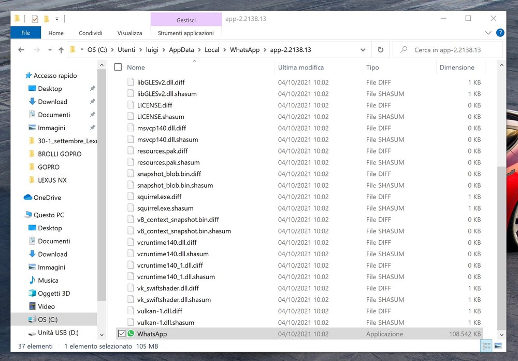Open the address bar history dropdown
This screenshot has height=361, width=518.
pyautogui.click(x=363, y=50)
